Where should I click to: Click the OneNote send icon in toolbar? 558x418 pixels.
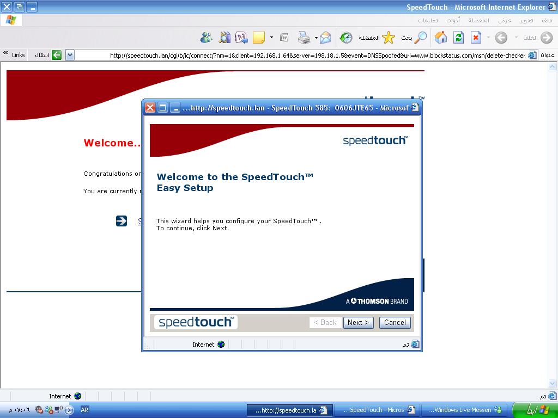[241, 38]
